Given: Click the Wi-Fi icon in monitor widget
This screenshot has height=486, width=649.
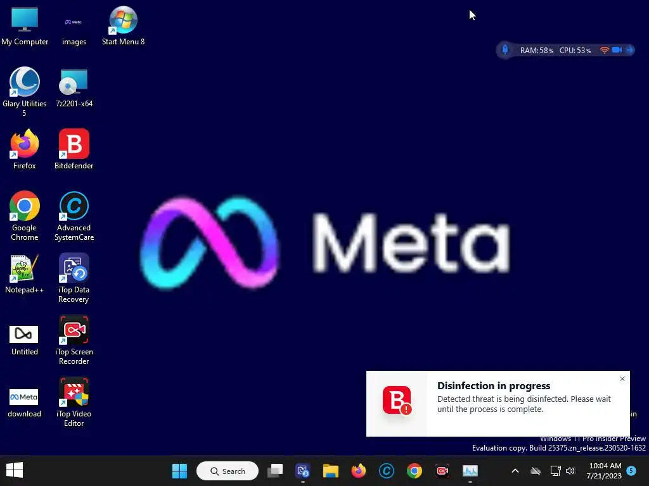Looking at the screenshot, I should point(604,50).
